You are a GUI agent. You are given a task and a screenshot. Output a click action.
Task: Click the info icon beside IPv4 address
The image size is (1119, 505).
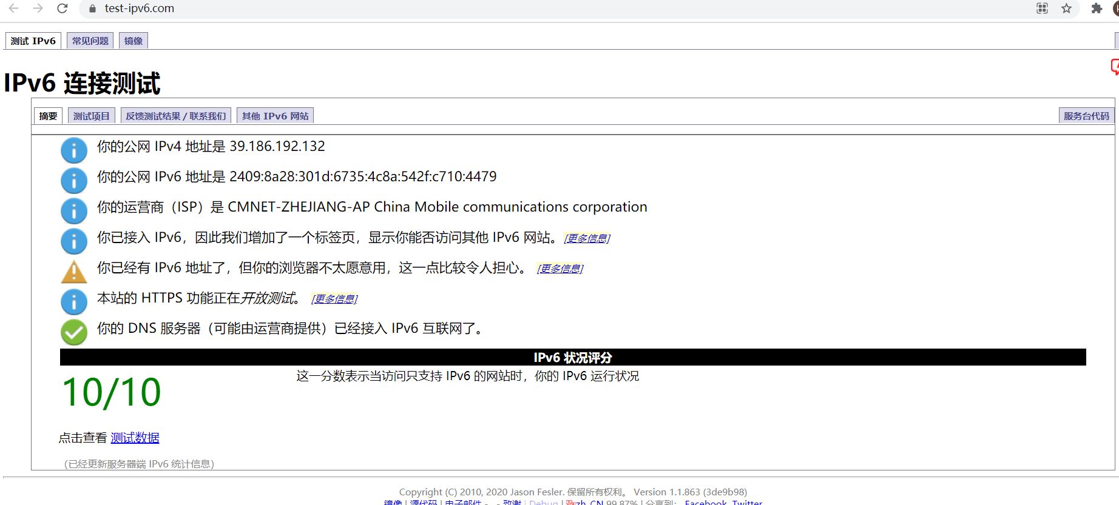click(74, 150)
